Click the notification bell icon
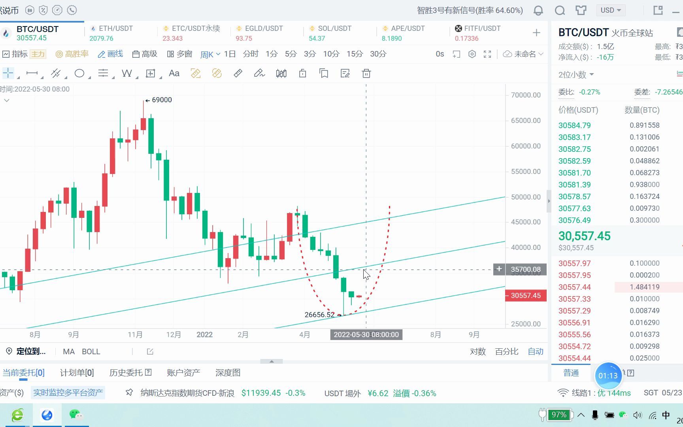The image size is (683, 427). click(x=538, y=11)
